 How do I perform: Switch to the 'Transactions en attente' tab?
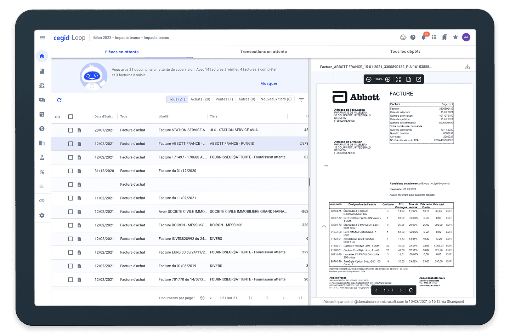pyautogui.click(x=263, y=51)
